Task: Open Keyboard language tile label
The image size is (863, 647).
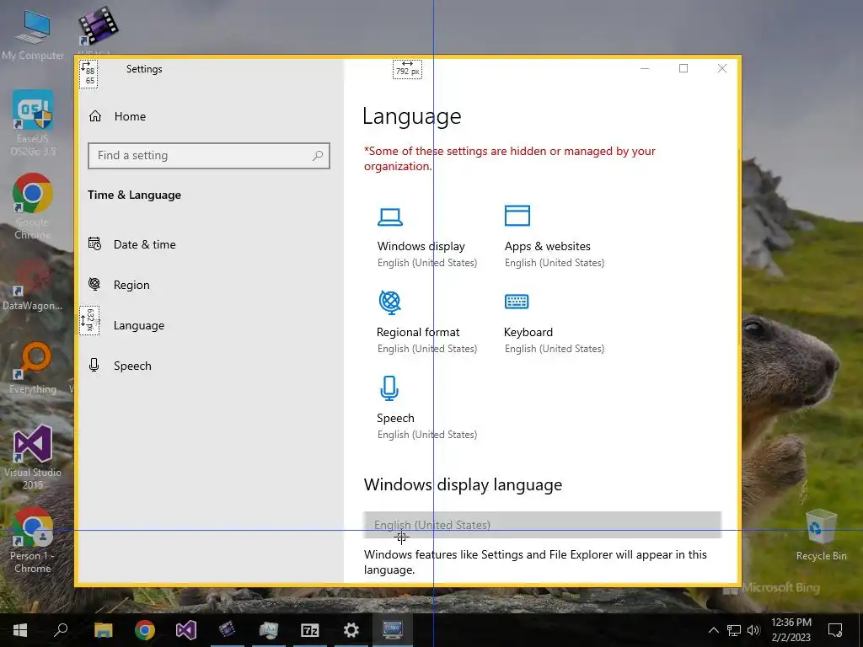Action: [528, 332]
